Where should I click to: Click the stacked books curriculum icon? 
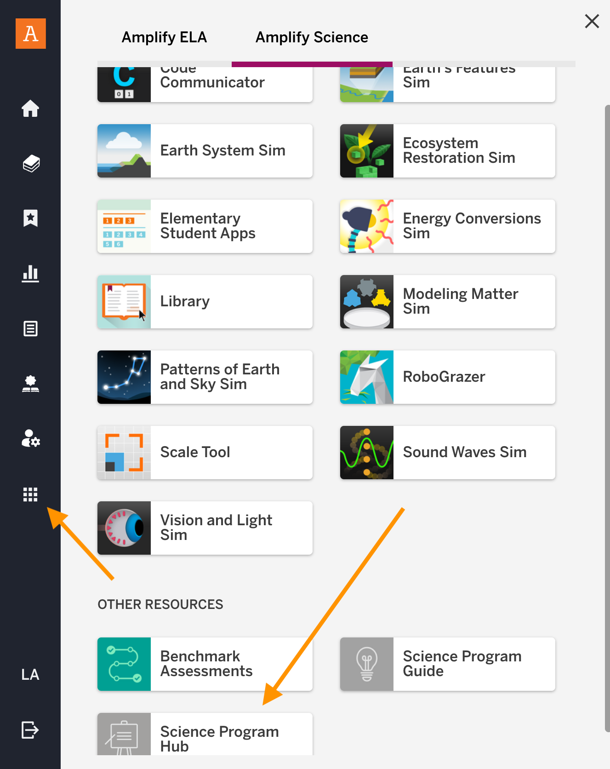pyautogui.click(x=30, y=163)
